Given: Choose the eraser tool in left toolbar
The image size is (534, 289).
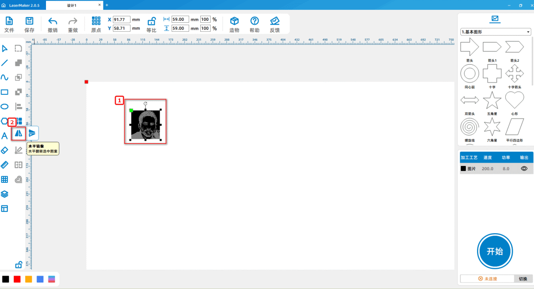Looking at the screenshot, I should click(x=4, y=150).
